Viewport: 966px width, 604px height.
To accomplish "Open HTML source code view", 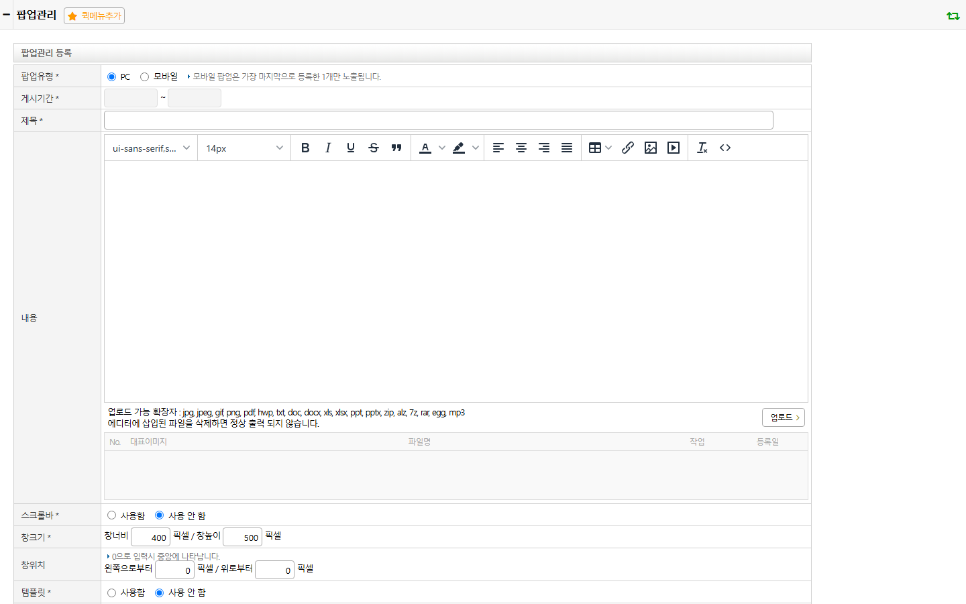I will (x=725, y=148).
